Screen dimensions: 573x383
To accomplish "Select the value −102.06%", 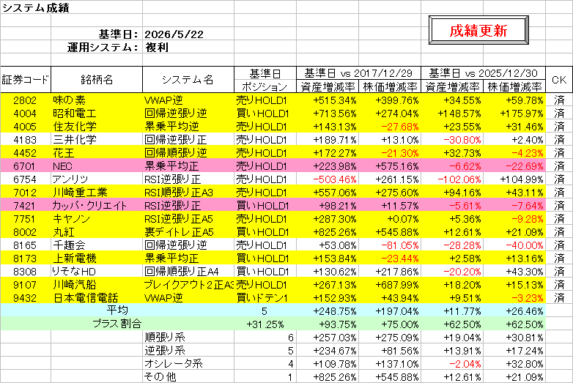I will (x=452, y=179).
